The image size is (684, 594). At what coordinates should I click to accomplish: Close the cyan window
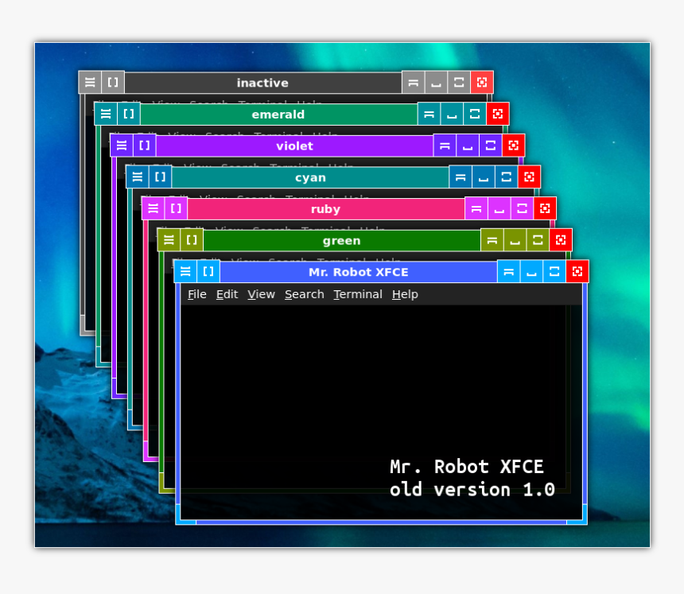529,177
